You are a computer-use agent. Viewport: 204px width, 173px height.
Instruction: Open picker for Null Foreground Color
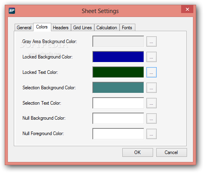[152, 134]
